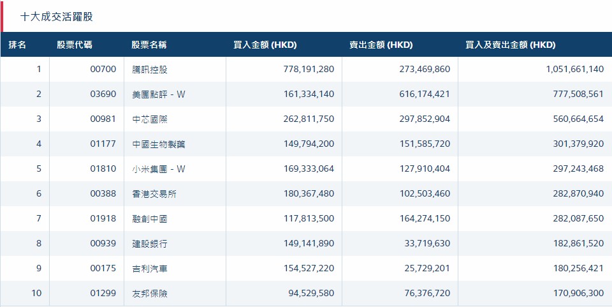Click stock code 00700
The image size is (612, 307).
(103, 69)
